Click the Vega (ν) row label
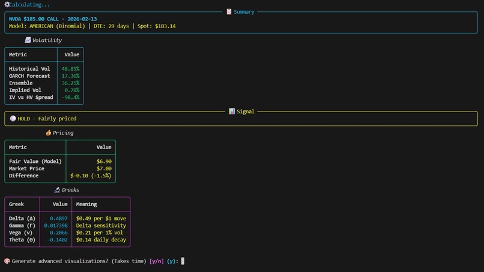The width and height of the screenshot is (484, 272). [20, 232]
